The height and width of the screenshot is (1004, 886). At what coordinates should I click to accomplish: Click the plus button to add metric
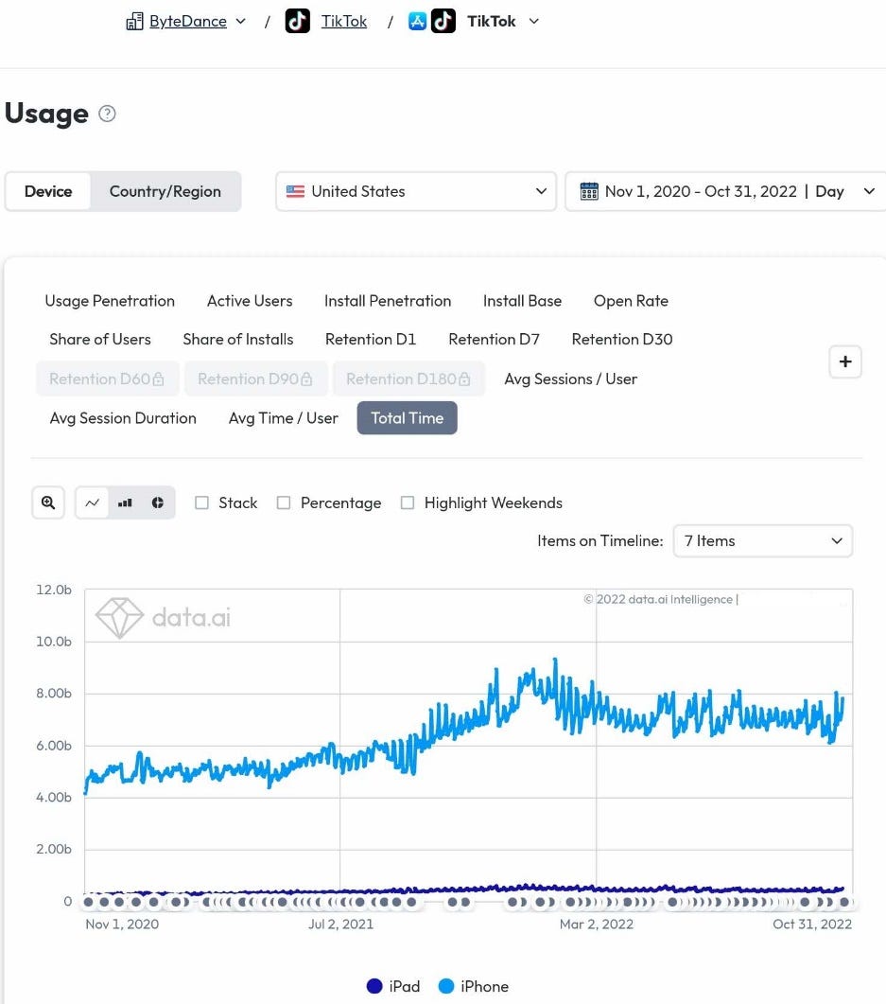[845, 361]
